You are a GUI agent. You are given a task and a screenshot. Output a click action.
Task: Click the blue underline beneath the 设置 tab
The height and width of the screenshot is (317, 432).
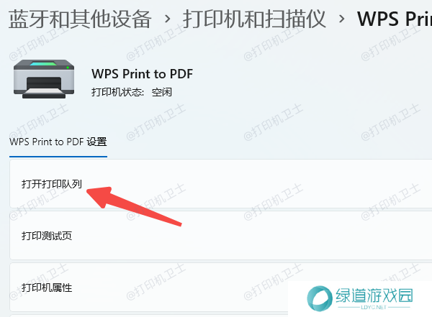(x=58, y=157)
